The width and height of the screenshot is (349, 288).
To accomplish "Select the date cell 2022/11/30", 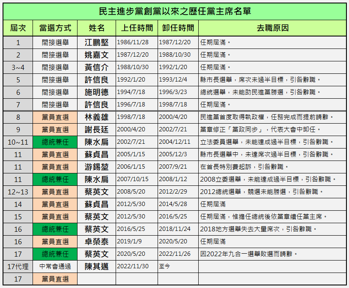I will pyautogui.click(x=137, y=267).
